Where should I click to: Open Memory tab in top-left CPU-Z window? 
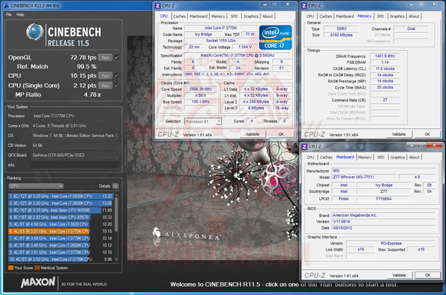218,16
